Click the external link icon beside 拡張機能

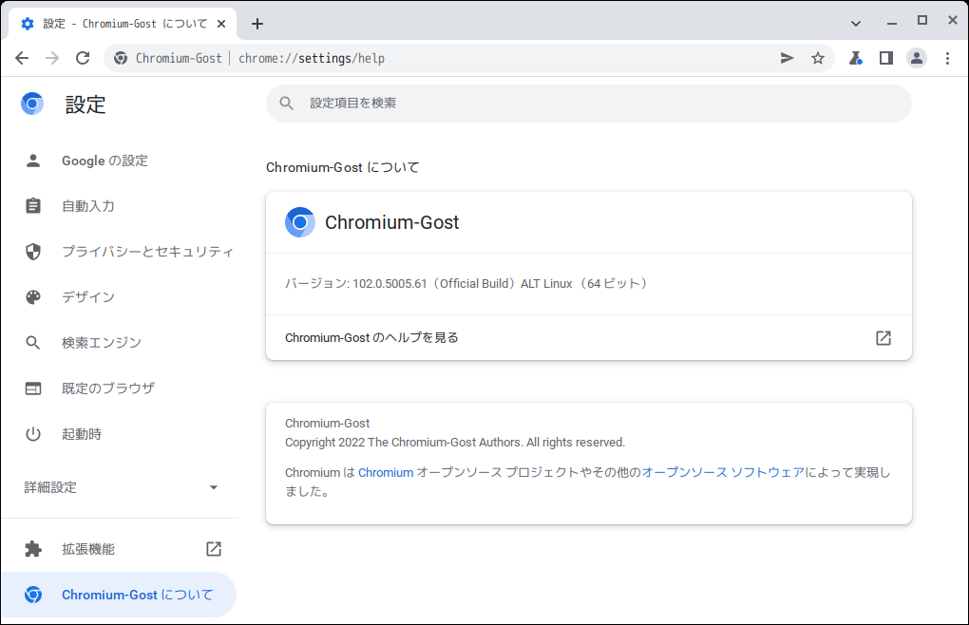(214, 549)
